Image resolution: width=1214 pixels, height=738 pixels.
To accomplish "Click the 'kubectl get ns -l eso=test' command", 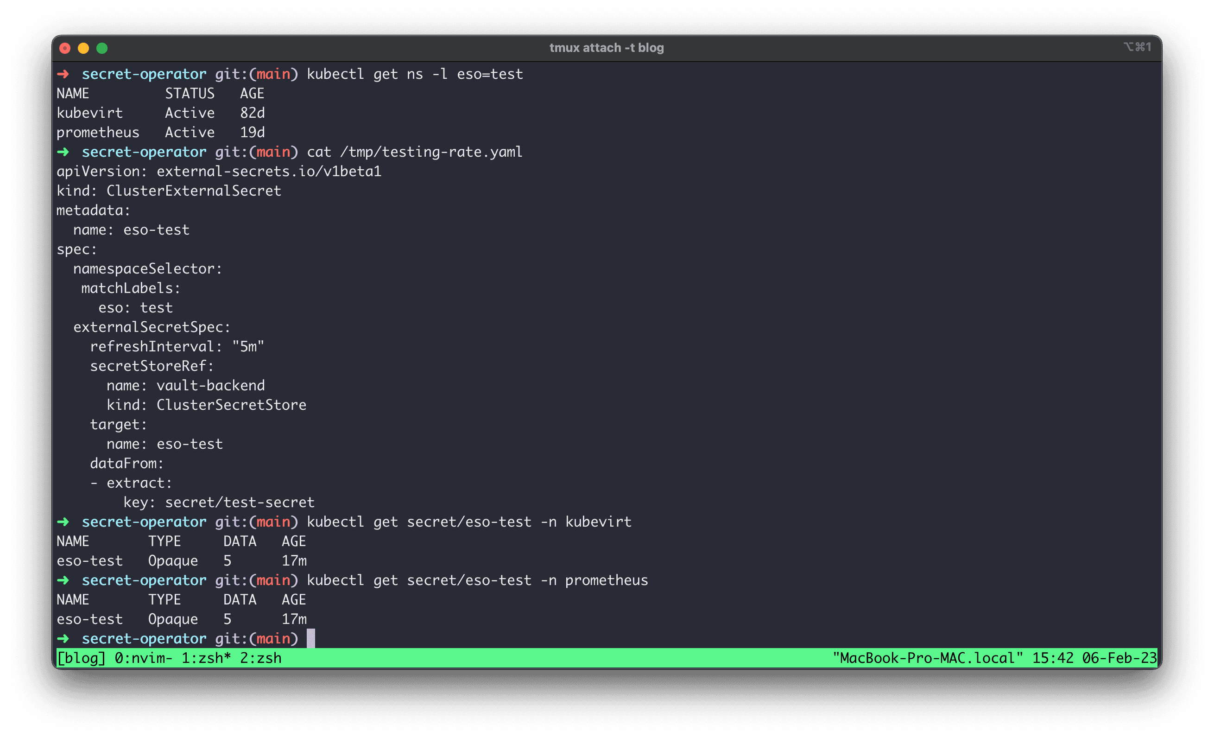I will coord(414,74).
